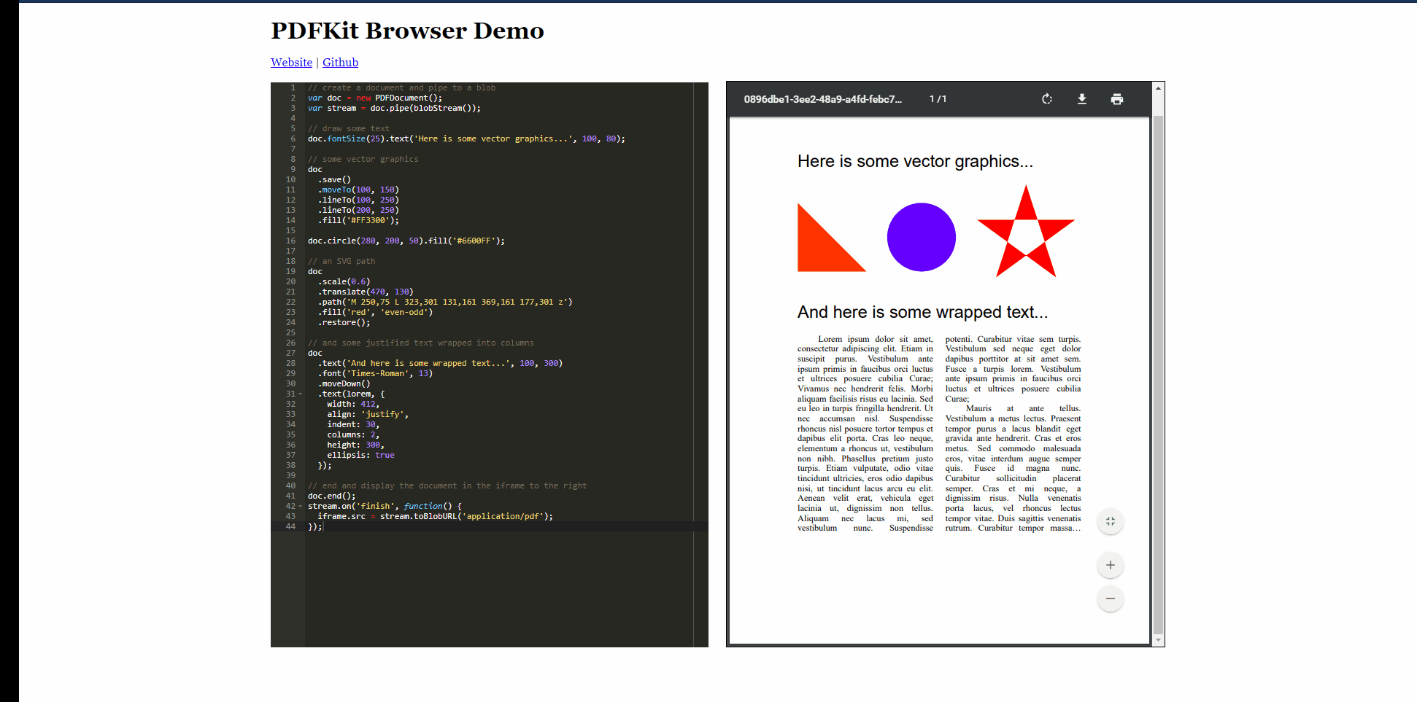Screen dimensions: 1417x702
Task: Click the PDF viewer scrollbar down arrow
Action: click(1158, 640)
